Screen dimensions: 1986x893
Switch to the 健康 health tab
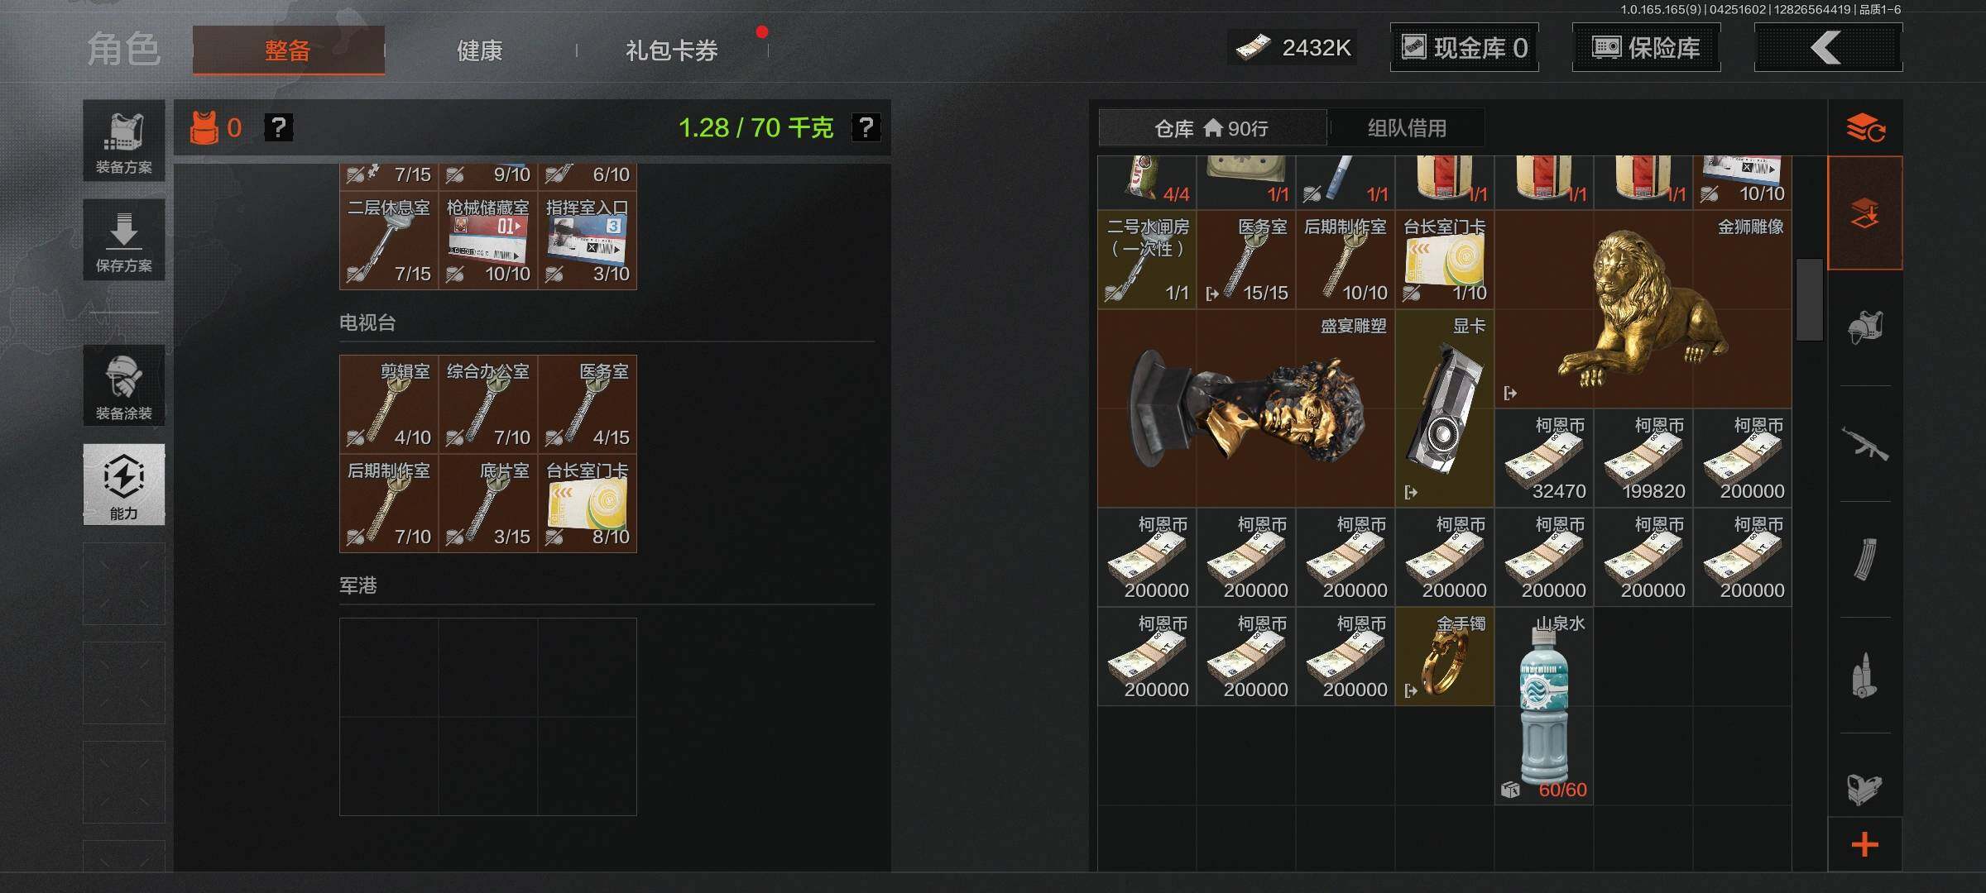click(x=480, y=50)
